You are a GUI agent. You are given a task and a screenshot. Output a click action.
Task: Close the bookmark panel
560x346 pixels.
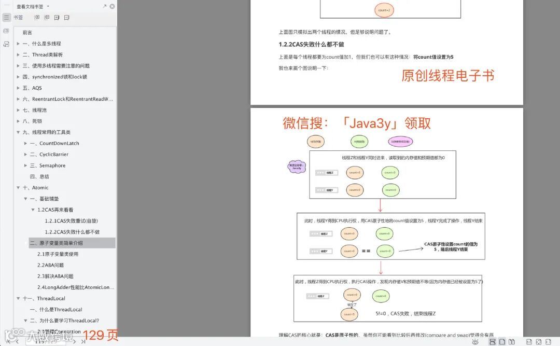pos(112,6)
